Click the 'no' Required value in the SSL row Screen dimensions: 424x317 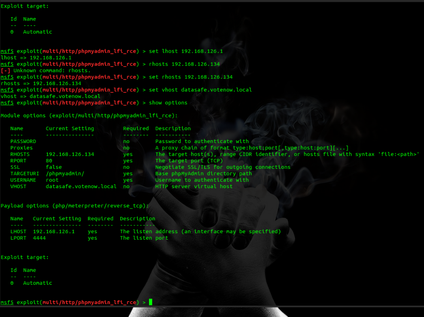click(x=126, y=167)
